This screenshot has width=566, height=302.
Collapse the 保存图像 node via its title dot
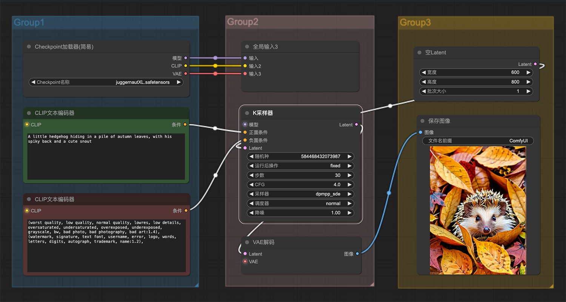(x=423, y=121)
